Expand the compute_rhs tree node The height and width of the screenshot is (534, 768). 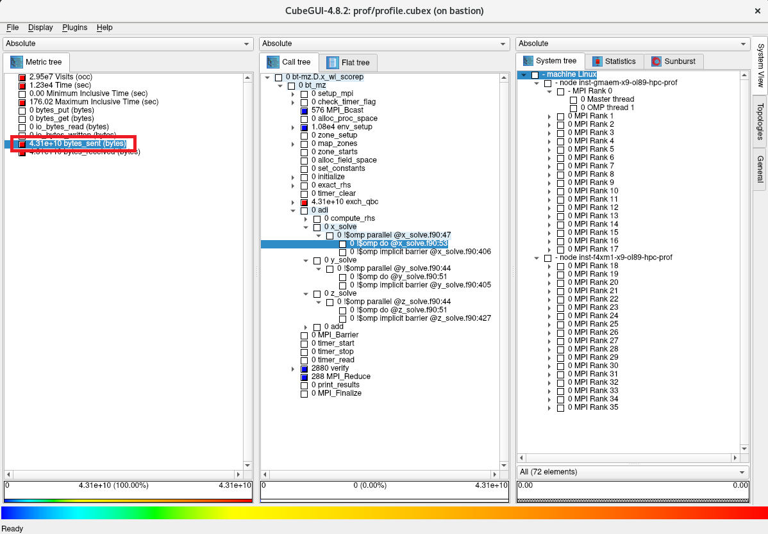(306, 219)
